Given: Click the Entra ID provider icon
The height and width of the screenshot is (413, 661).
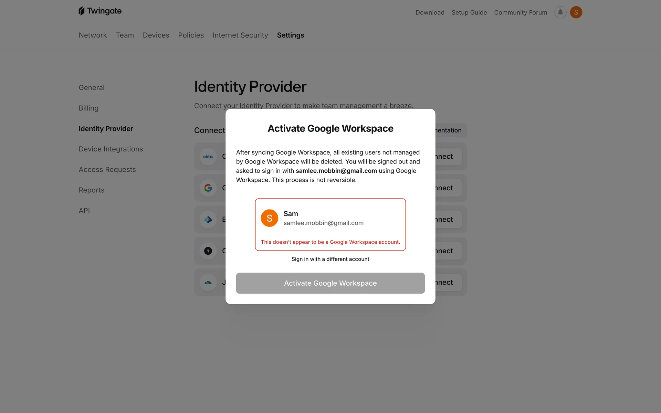Looking at the screenshot, I should (208, 220).
